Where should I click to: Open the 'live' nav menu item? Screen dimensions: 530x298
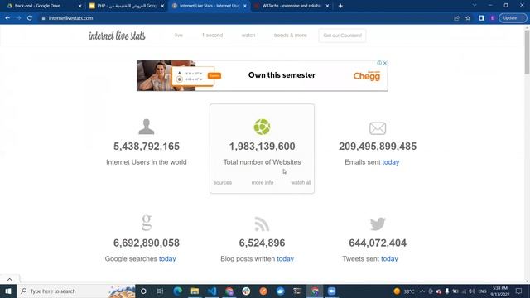[179, 35]
